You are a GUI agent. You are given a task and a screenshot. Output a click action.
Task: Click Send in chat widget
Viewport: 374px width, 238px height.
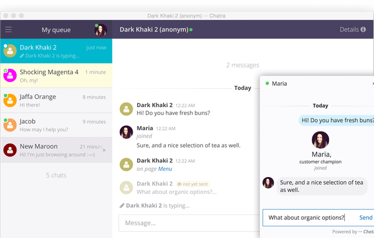tap(366, 217)
